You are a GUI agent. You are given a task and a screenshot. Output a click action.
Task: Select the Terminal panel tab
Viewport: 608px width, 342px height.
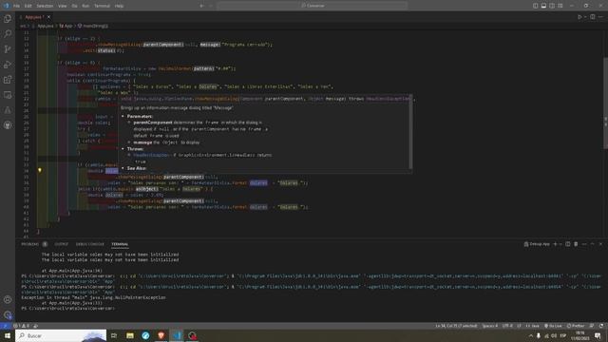(x=120, y=244)
